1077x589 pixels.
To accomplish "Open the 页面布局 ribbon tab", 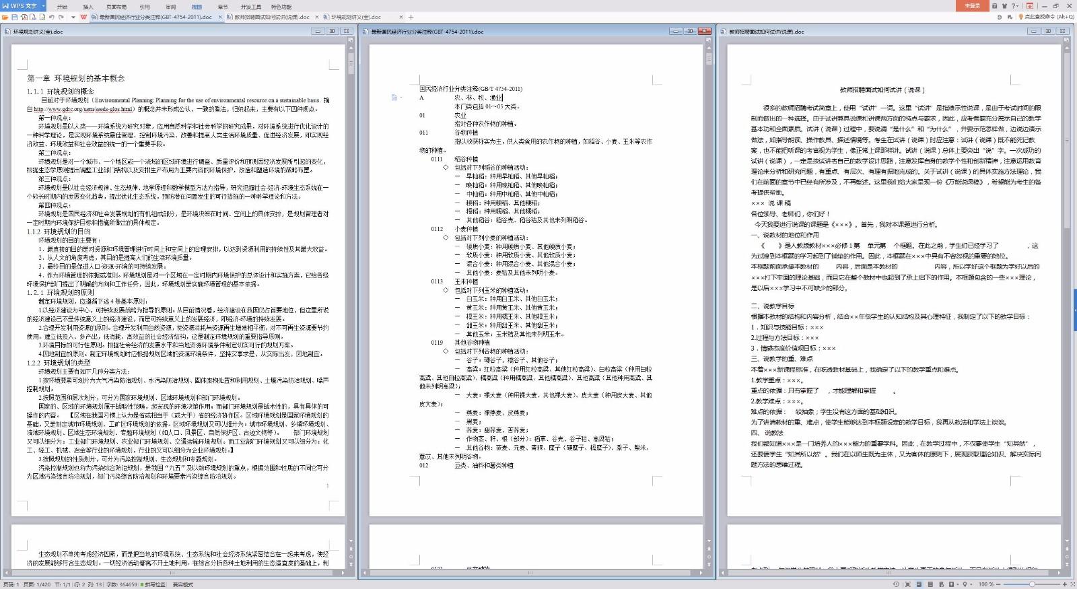I will pos(116,7).
